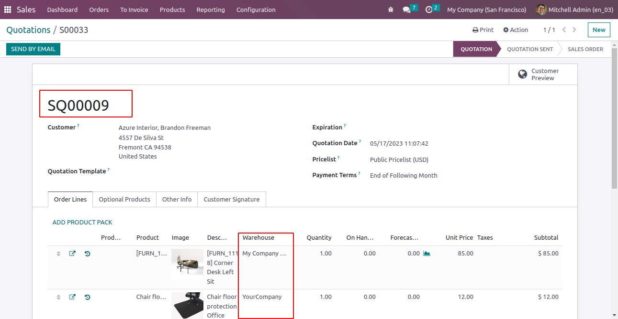Click history icon on Corner Desk row
618x319 pixels.
(x=87, y=254)
